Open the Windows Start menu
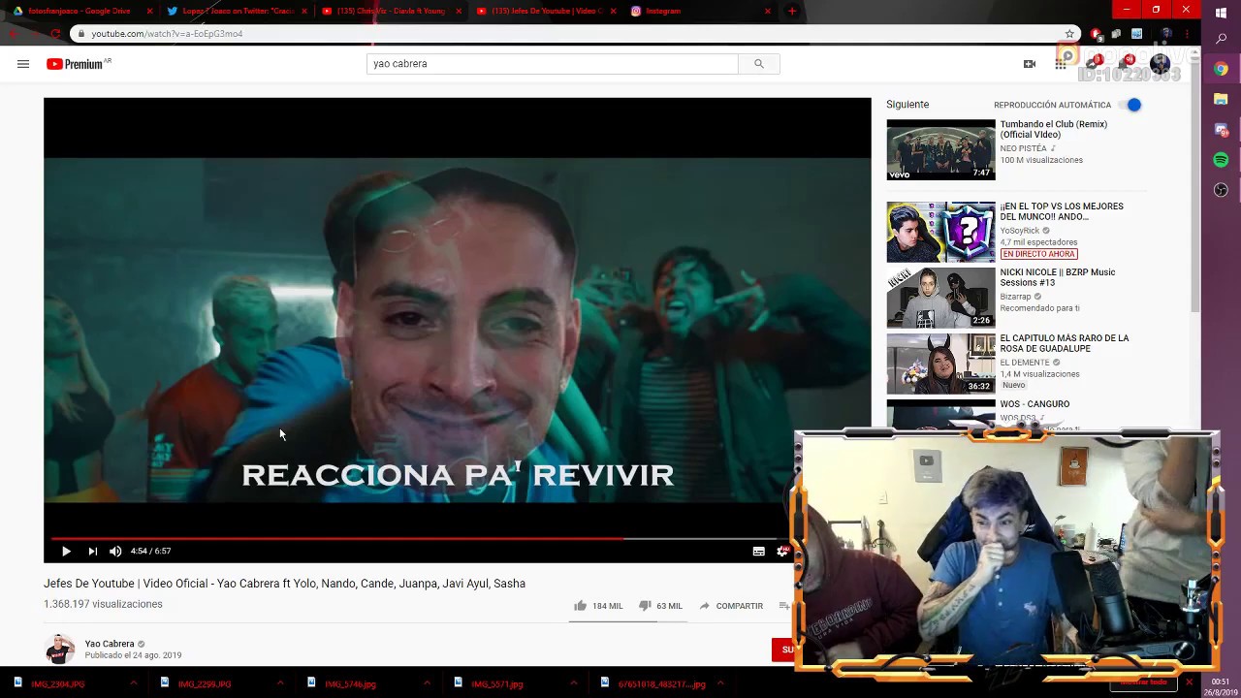This screenshot has height=698, width=1241. pyautogui.click(x=1221, y=13)
